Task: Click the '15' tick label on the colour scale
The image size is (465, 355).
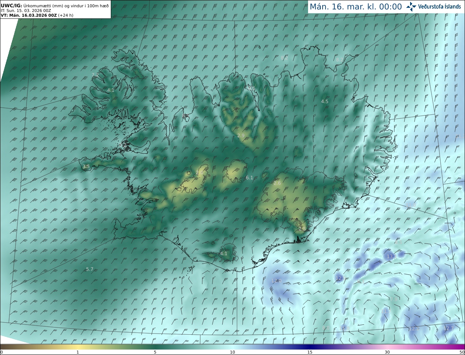Action: click(310, 352)
